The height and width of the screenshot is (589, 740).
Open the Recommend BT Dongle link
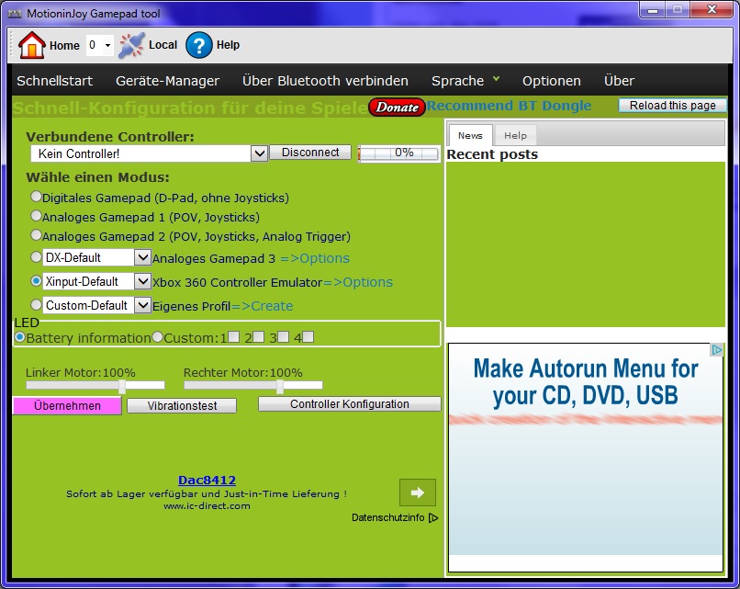[x=509, y=106]
